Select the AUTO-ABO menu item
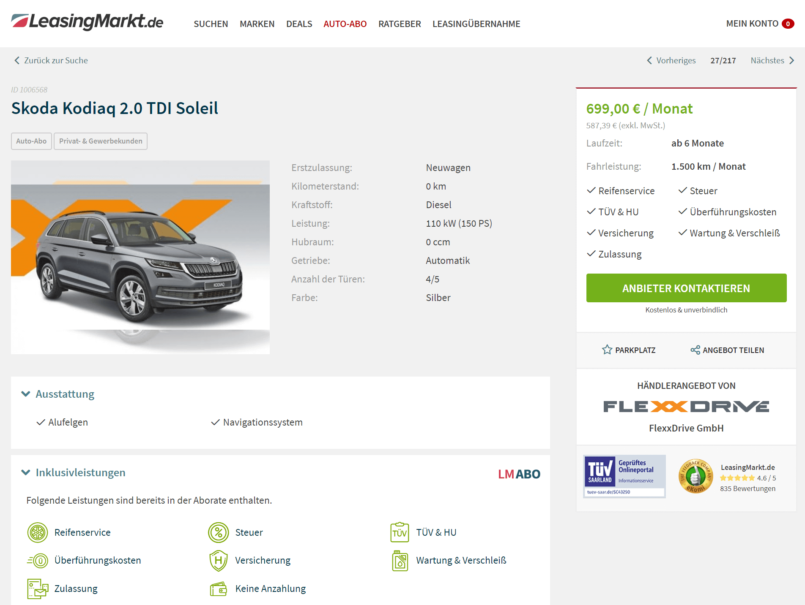805x605 pixels. (x=345, y=24)
